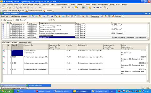Open the Зарплата menu
Image resolution: width=151 pixels, height=93 pixels.
point(80,5)
